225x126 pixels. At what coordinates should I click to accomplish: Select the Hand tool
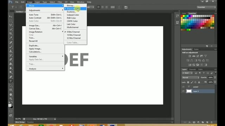pos(11,94)
